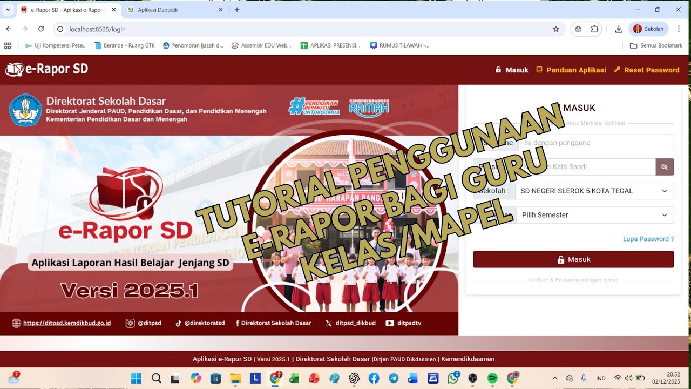
Task: Open Facebook app on taskbar
Action: pos(374,378)
